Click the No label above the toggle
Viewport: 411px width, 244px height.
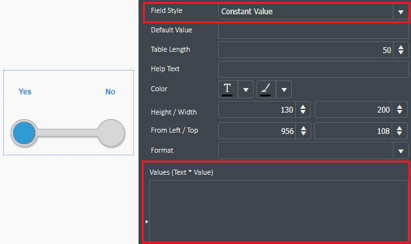click(110, 92)
